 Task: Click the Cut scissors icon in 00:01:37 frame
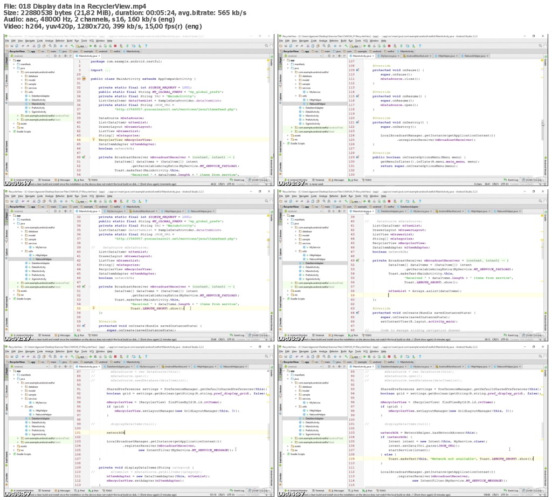tap(308, 46)
